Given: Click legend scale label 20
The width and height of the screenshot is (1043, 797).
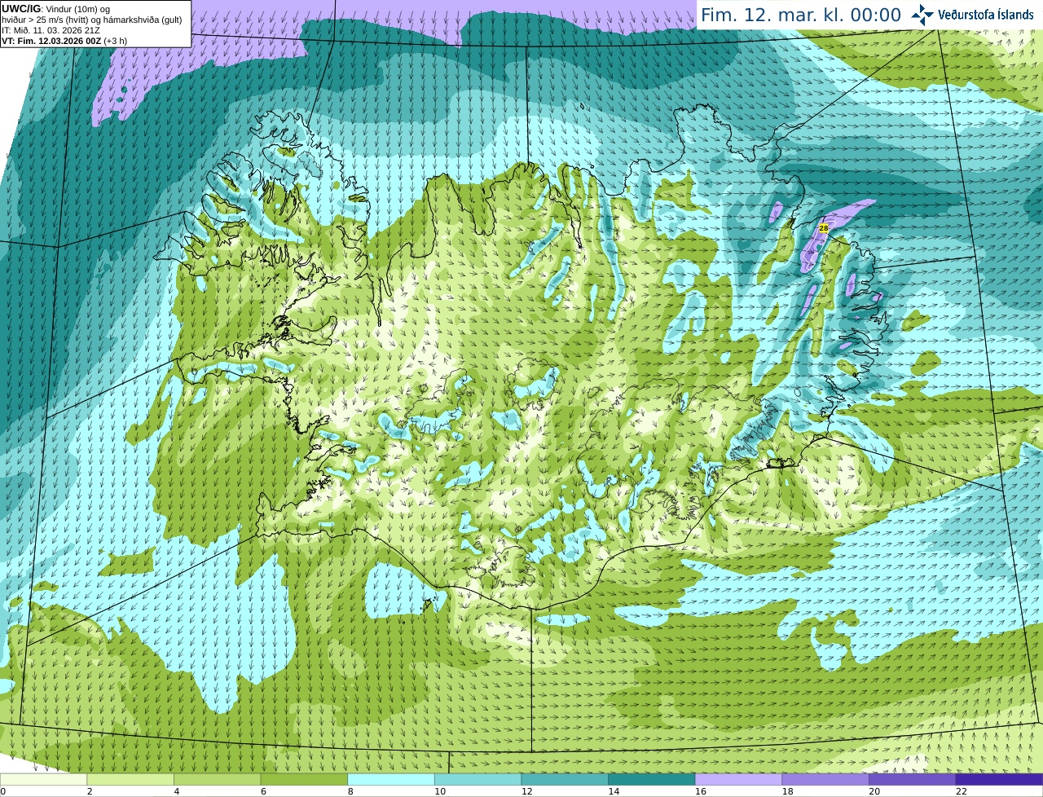Looking at the screenshot, I should click(874, 791).
